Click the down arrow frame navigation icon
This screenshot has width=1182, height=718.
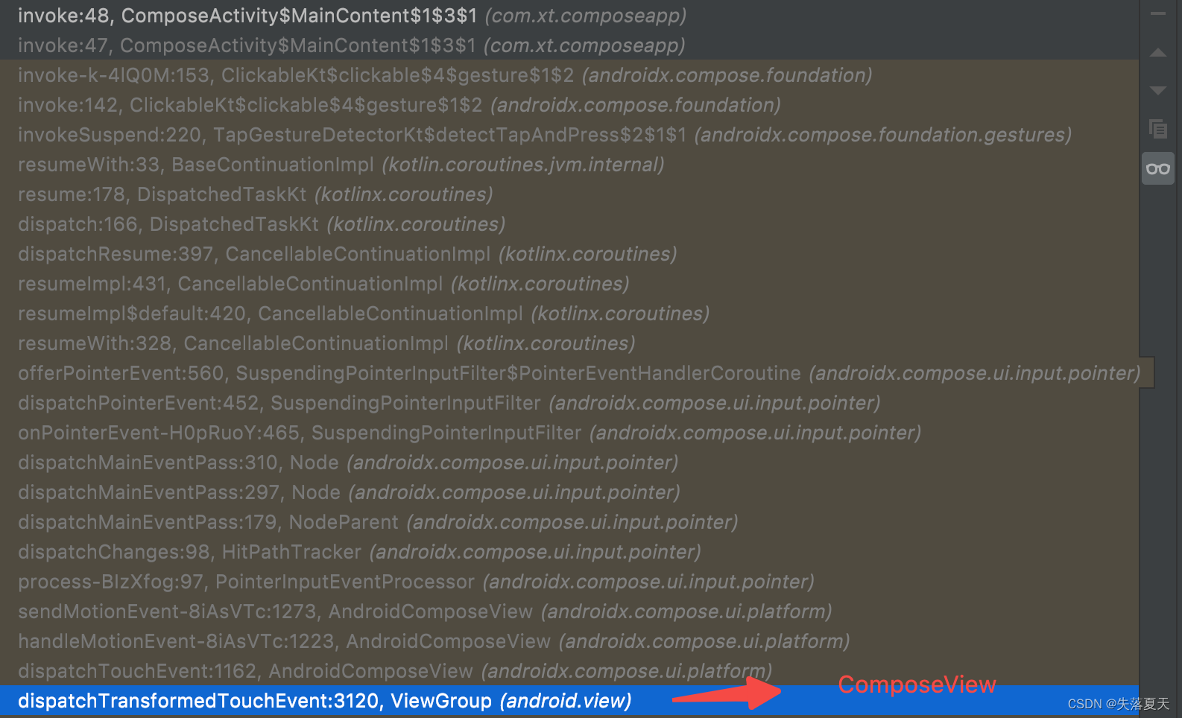point(1157,91)
